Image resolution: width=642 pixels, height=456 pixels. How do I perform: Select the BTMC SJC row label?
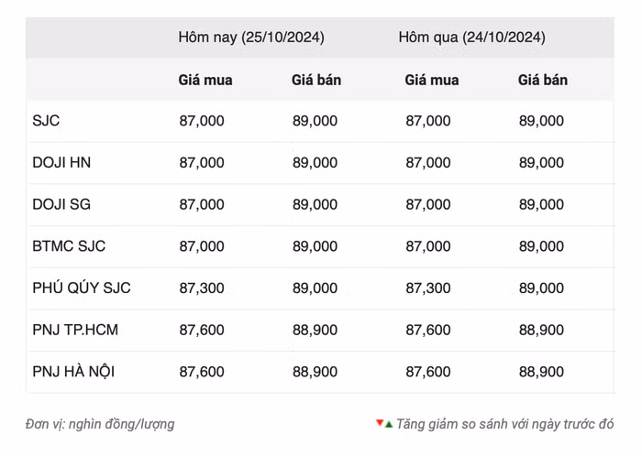[x=69, y=246]
